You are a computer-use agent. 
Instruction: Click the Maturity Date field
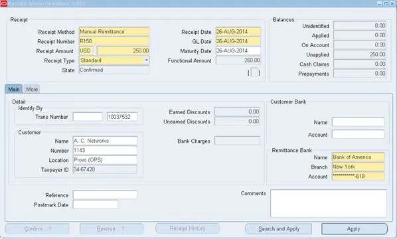pos(238,51)
